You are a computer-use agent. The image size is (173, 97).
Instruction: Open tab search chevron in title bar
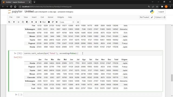[x=152, y=2]
